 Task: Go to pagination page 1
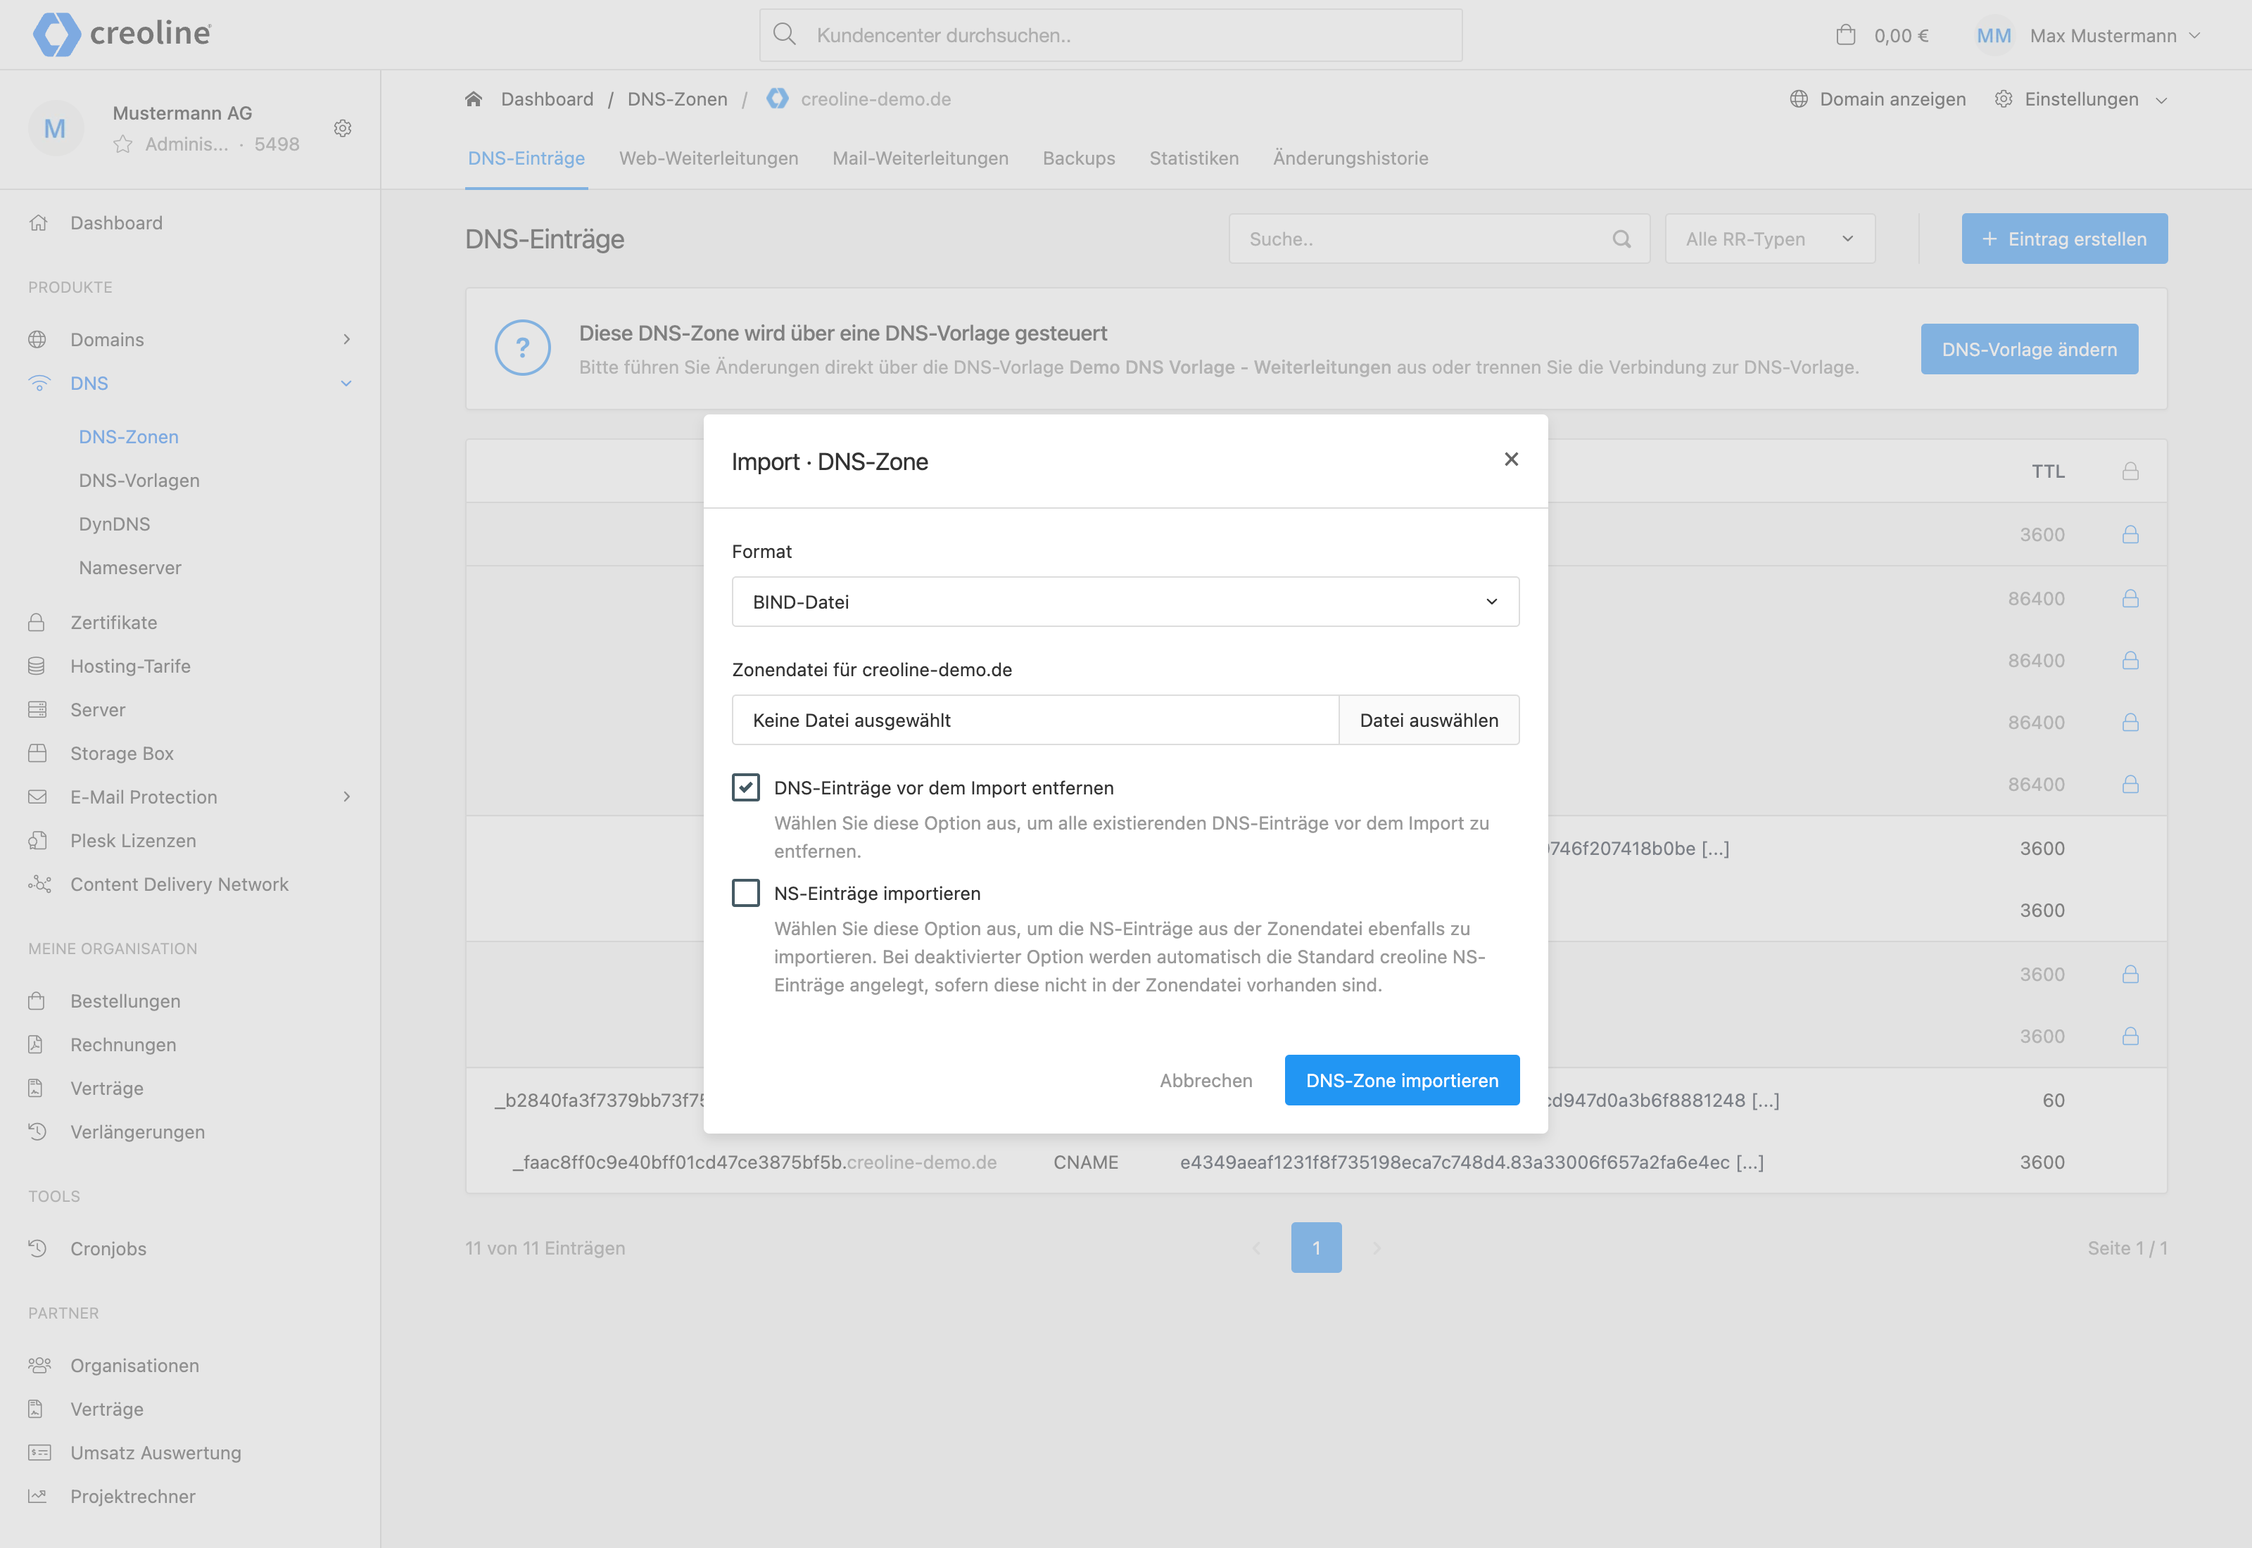pos(1316,1248)
